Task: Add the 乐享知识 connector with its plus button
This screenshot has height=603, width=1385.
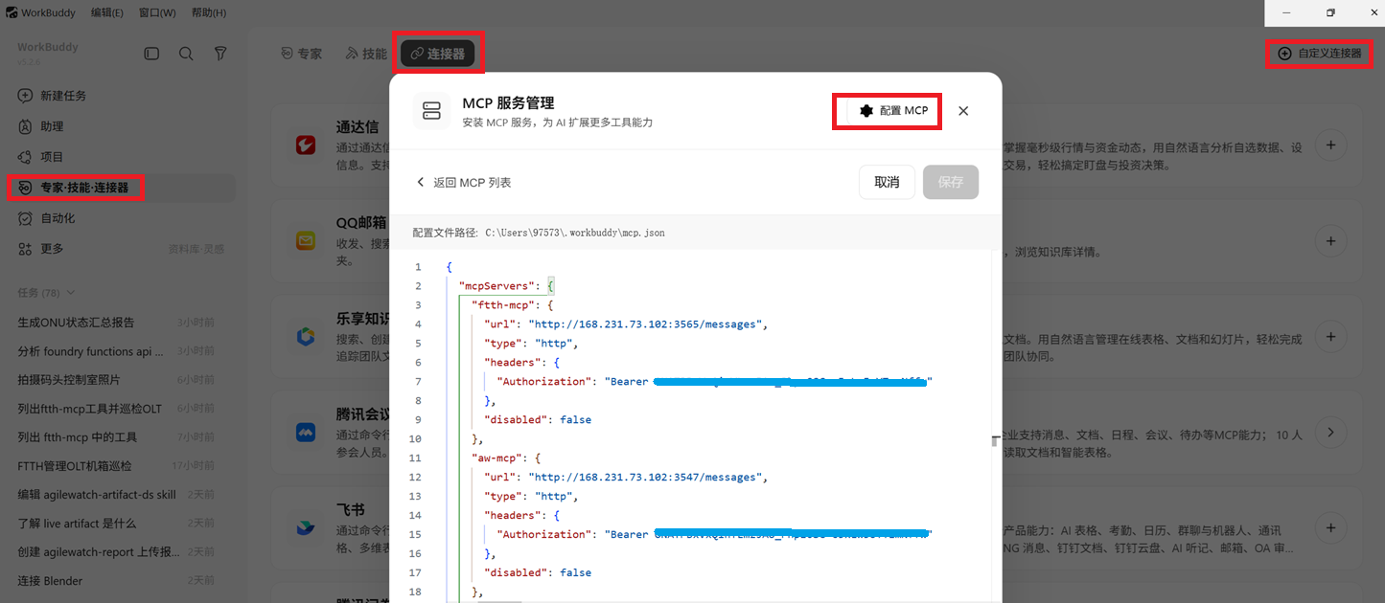Action: pyautogui.click(x=1330, y=337)
